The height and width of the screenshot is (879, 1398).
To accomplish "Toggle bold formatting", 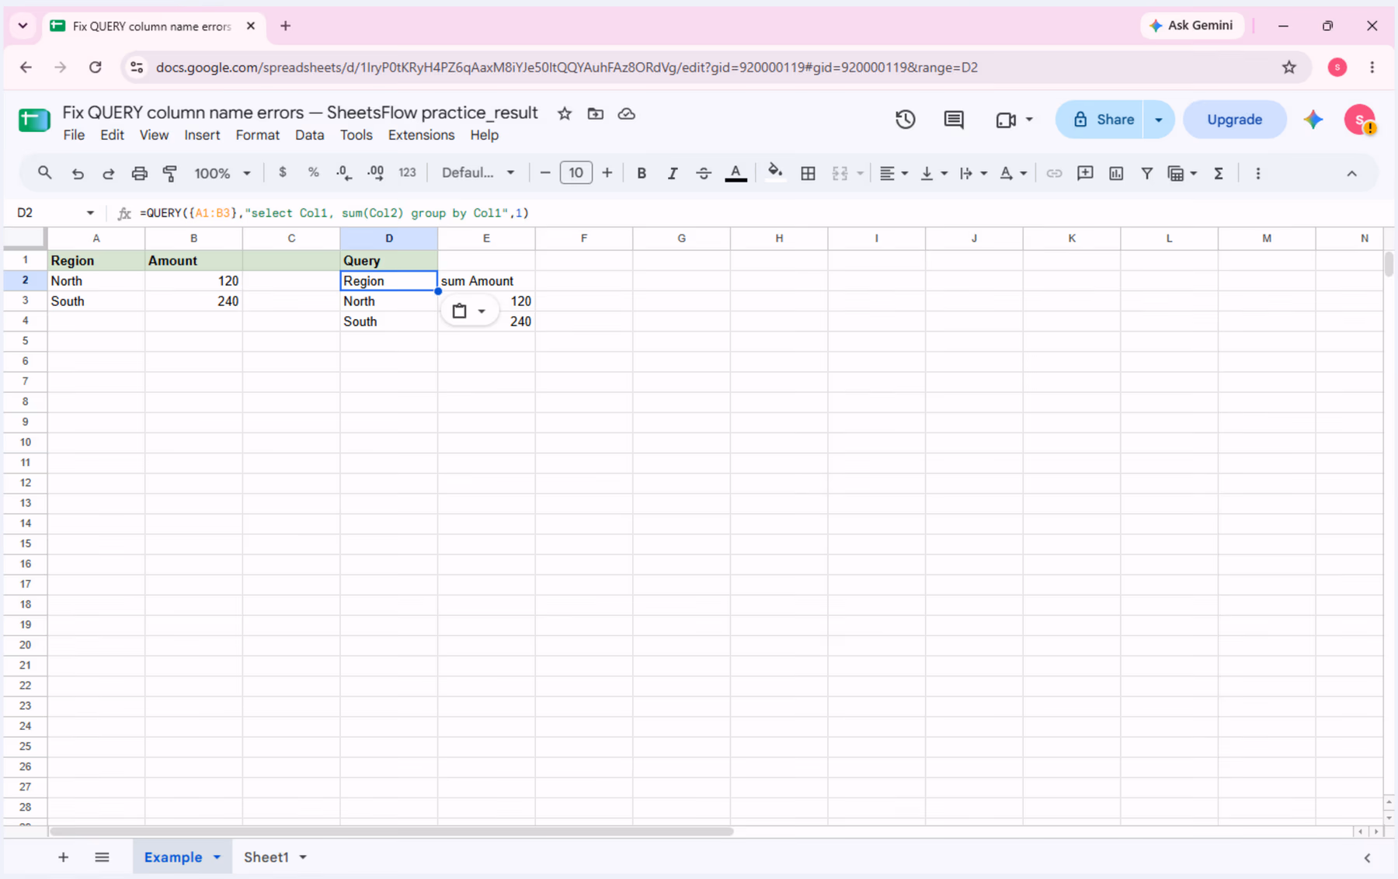I will coord(642,173).
